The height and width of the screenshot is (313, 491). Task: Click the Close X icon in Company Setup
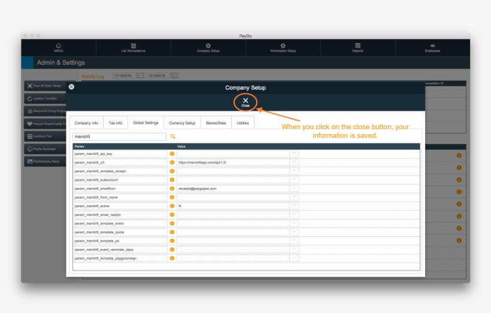coord(245,101)
